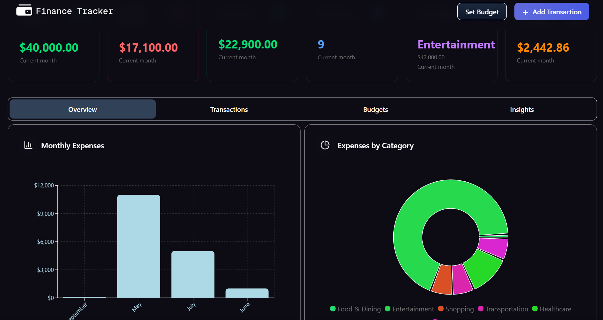Image resolution: width=603 pixels, height=320 pixels.
Task: Select the Overview tab
Action: (x=82, y=109)
